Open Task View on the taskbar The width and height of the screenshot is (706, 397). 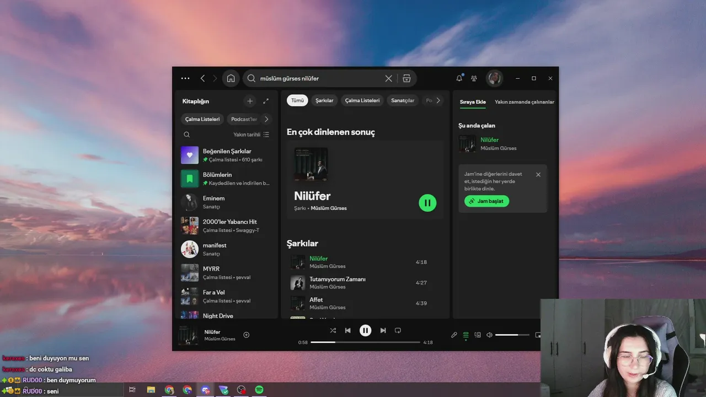132,390
